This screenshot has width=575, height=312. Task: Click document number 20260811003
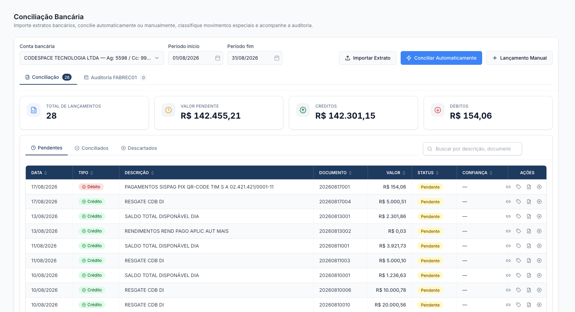[x=335, y=261]
